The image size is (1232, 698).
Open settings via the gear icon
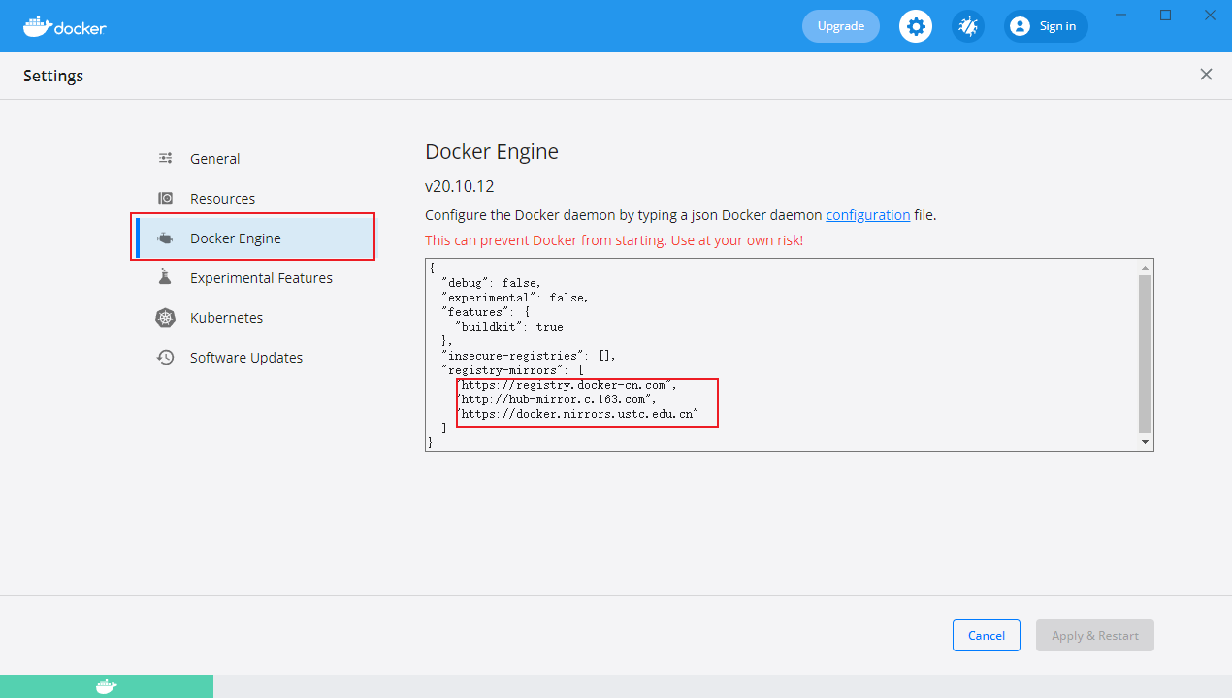916,26
